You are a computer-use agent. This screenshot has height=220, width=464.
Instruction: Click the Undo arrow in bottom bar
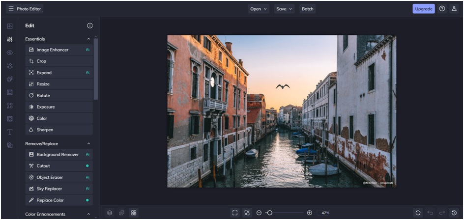pyautogui.click(x=430, y=213)
